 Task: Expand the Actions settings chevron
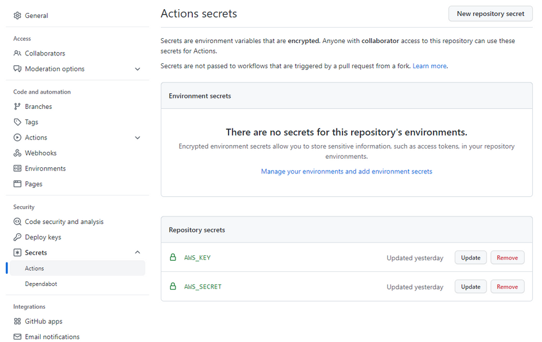[x=137, y=138]
